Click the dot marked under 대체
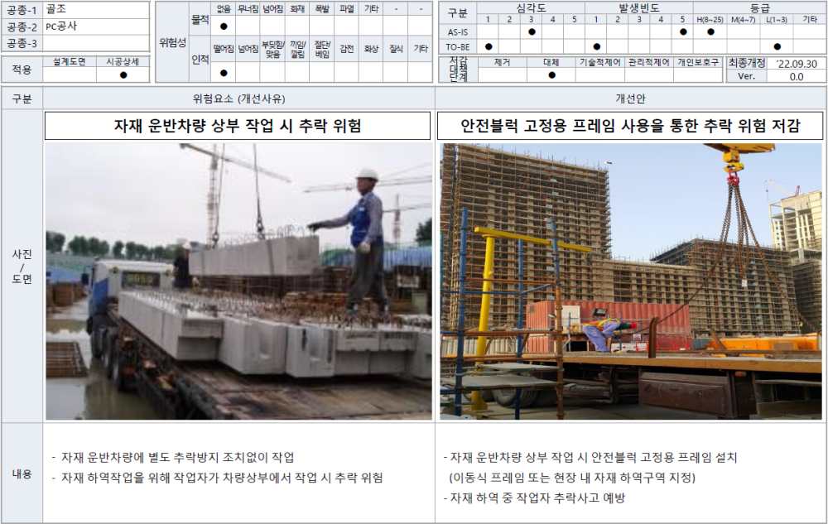The image size is (828, 524). tap(551, 75)
